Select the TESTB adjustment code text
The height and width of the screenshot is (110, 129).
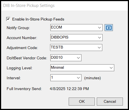(x=57, y=47)
